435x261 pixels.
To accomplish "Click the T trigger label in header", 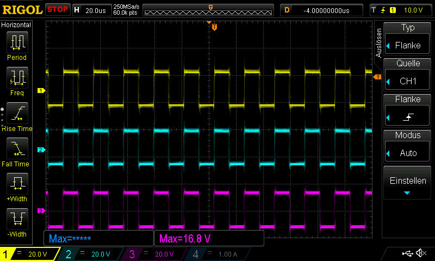I will tap(374, 10).
